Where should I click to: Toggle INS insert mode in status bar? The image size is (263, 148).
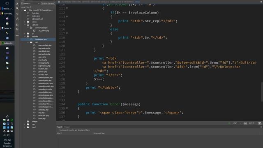click(x=245, y=123)
